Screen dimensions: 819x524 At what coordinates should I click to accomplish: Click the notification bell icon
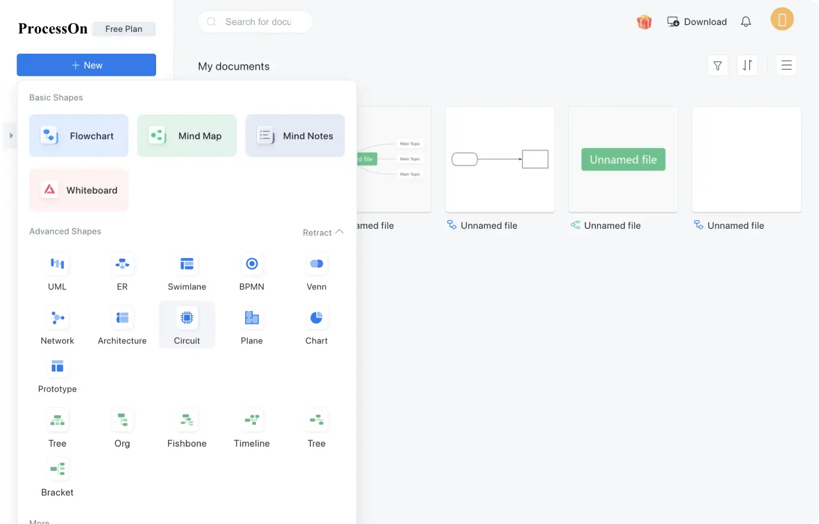point(745,22)
